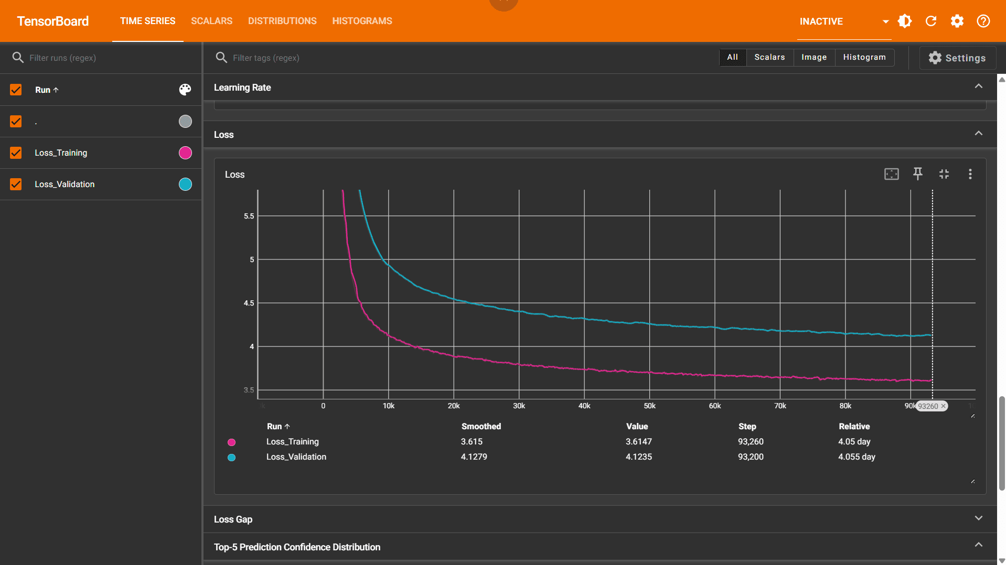Switch to the SCALARS tab
1006x565 pixels.
tap(211, 21)
